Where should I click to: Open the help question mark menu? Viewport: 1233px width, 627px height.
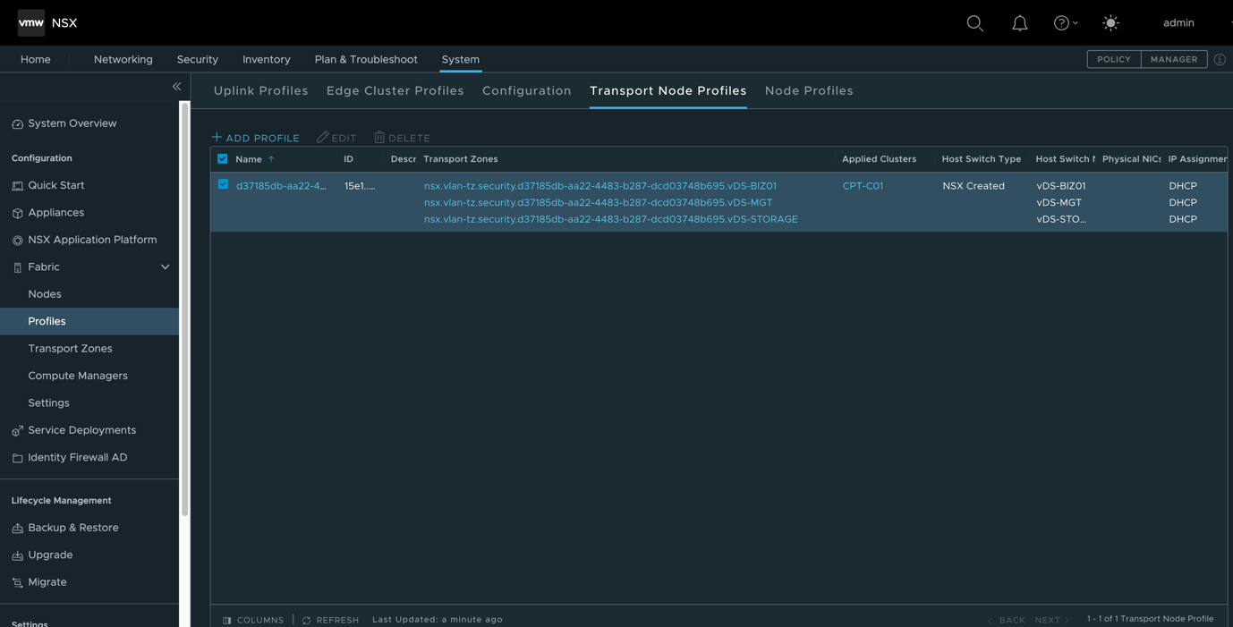coord(1065,23)
